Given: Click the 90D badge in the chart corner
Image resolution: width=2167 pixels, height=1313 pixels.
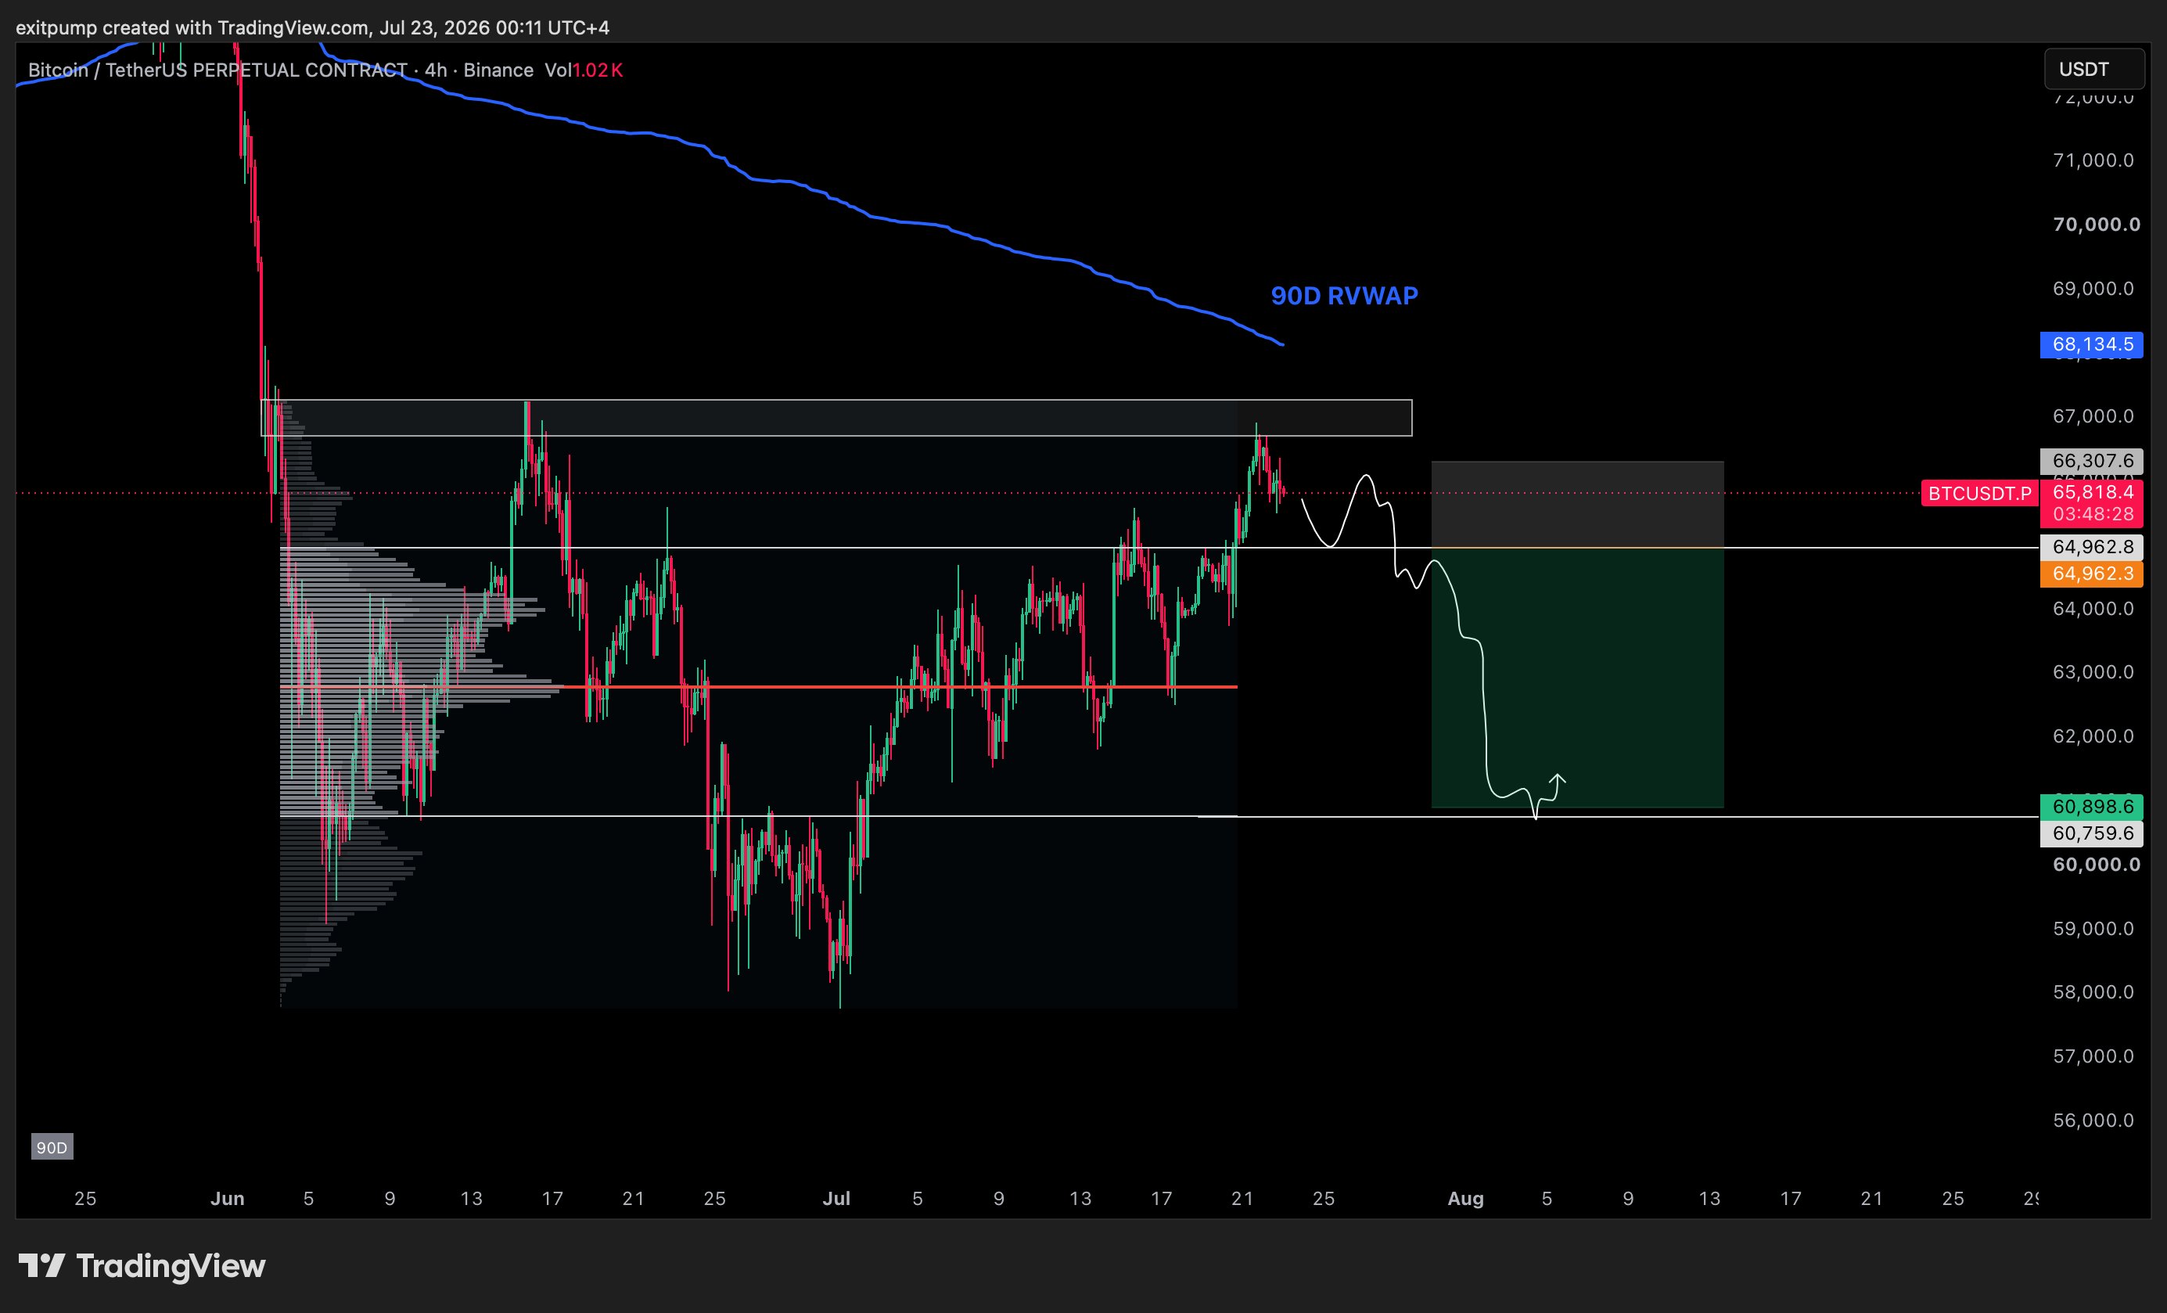Looking at the screenshot, I should pos(52,1147).
